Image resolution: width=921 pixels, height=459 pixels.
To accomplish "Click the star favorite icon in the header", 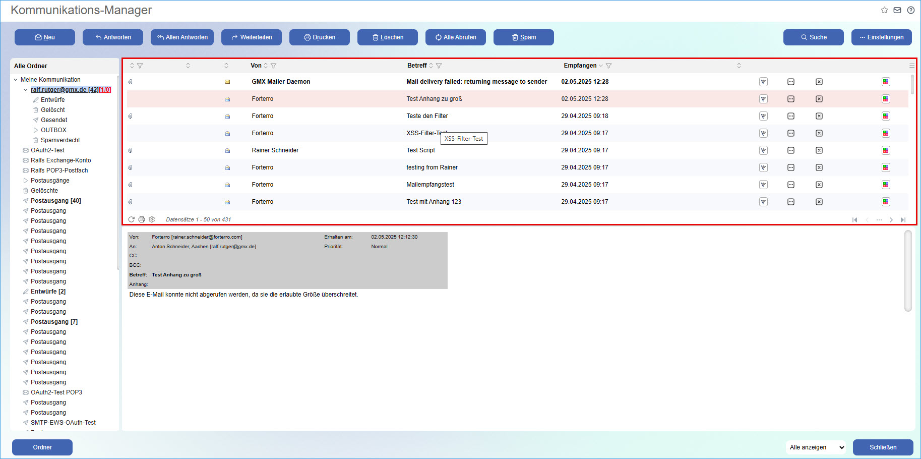I will coord(884,10).
